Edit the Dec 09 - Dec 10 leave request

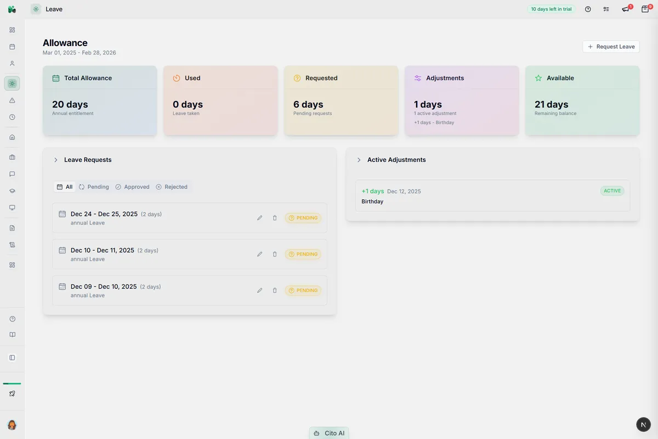[260, 290]
